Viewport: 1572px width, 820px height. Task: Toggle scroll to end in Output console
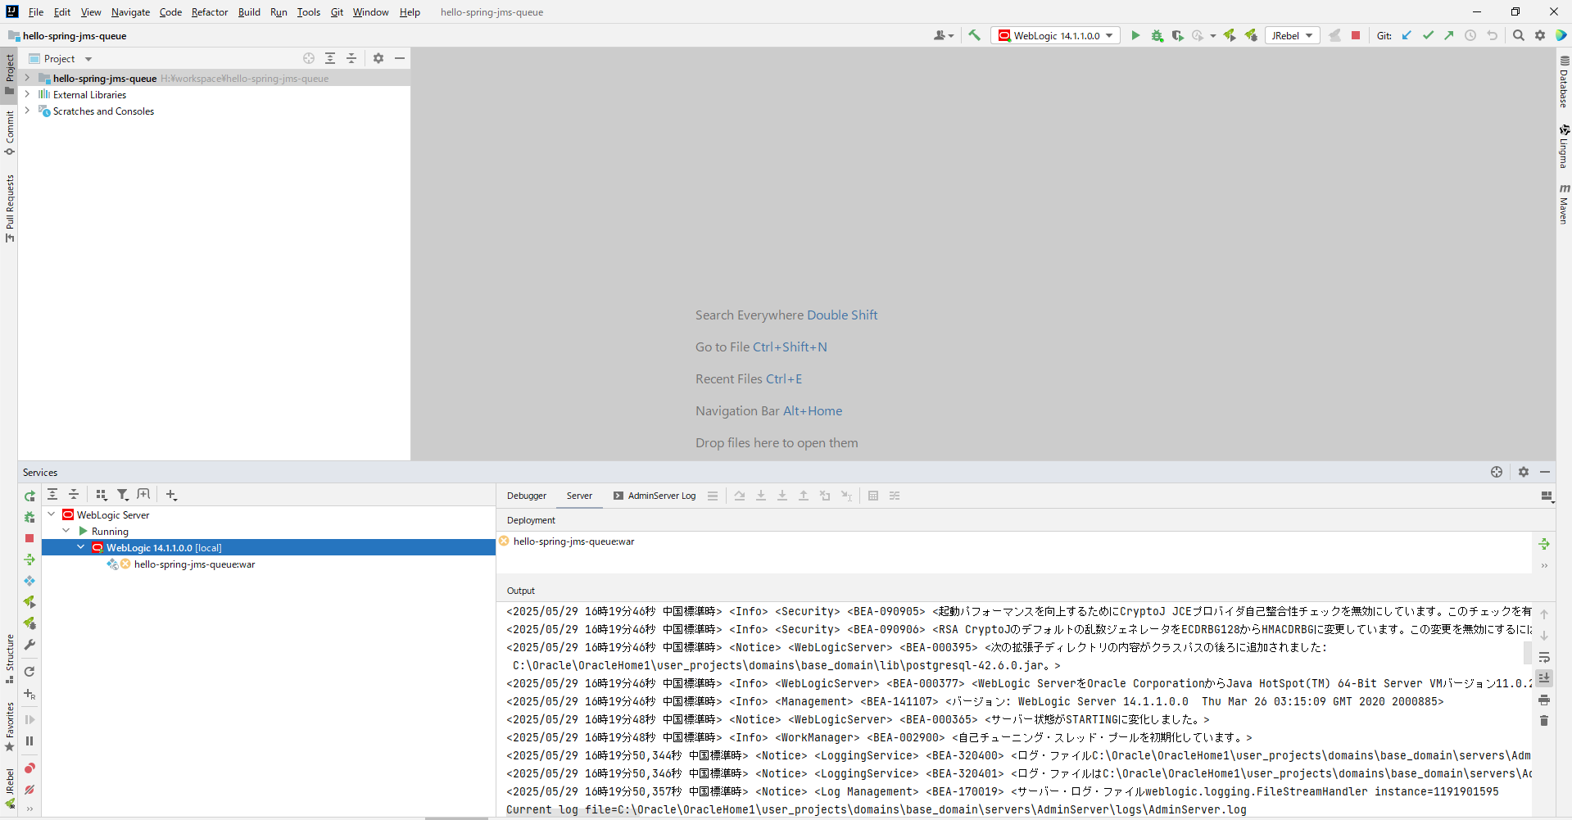[x=1544, y=678]
